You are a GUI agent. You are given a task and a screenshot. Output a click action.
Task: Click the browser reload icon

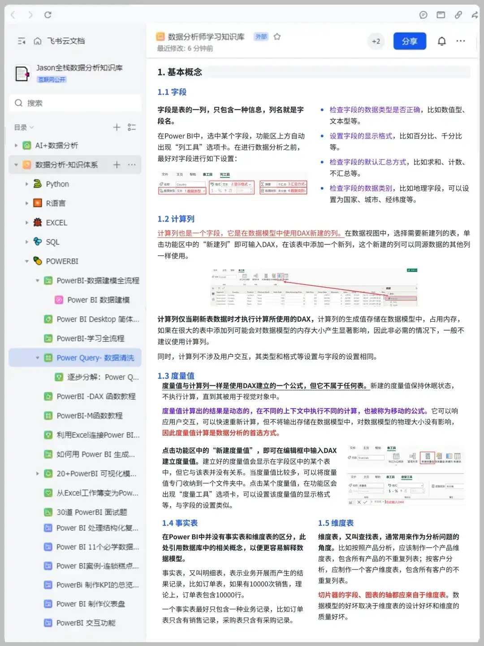[48, 15]
